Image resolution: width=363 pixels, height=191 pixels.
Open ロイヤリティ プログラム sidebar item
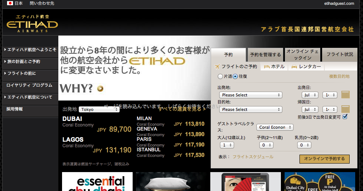(30, 85)
